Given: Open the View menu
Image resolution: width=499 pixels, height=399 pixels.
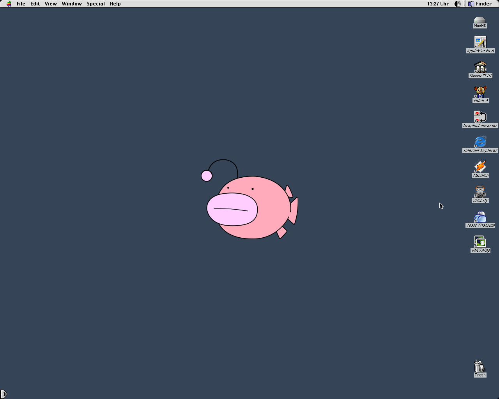Looking at the screenshot, I should 51,4.
